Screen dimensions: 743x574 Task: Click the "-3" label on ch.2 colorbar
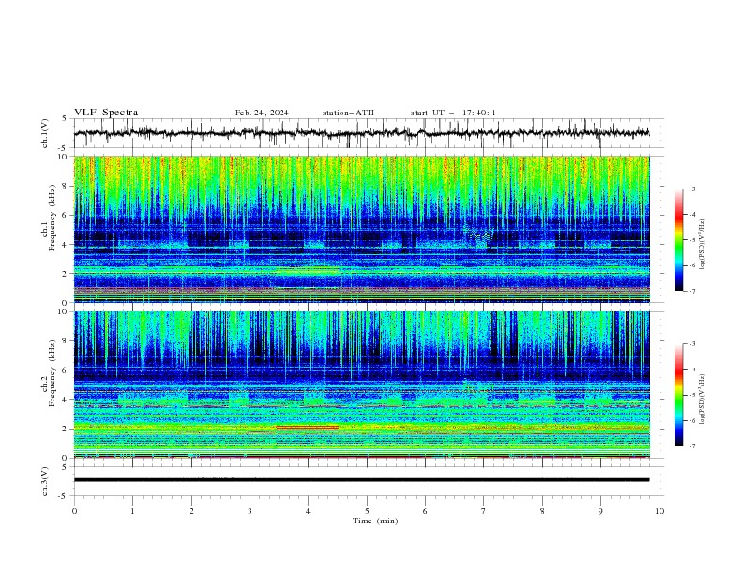[692, 344]
